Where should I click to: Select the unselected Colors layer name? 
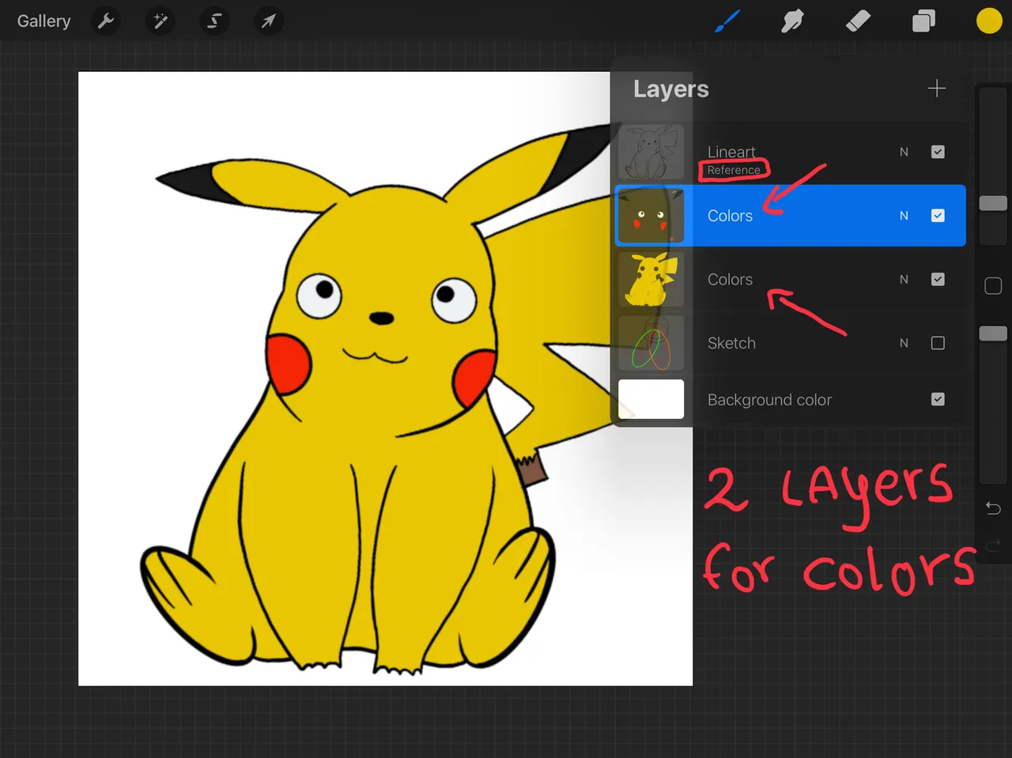[x=730, y=279]
